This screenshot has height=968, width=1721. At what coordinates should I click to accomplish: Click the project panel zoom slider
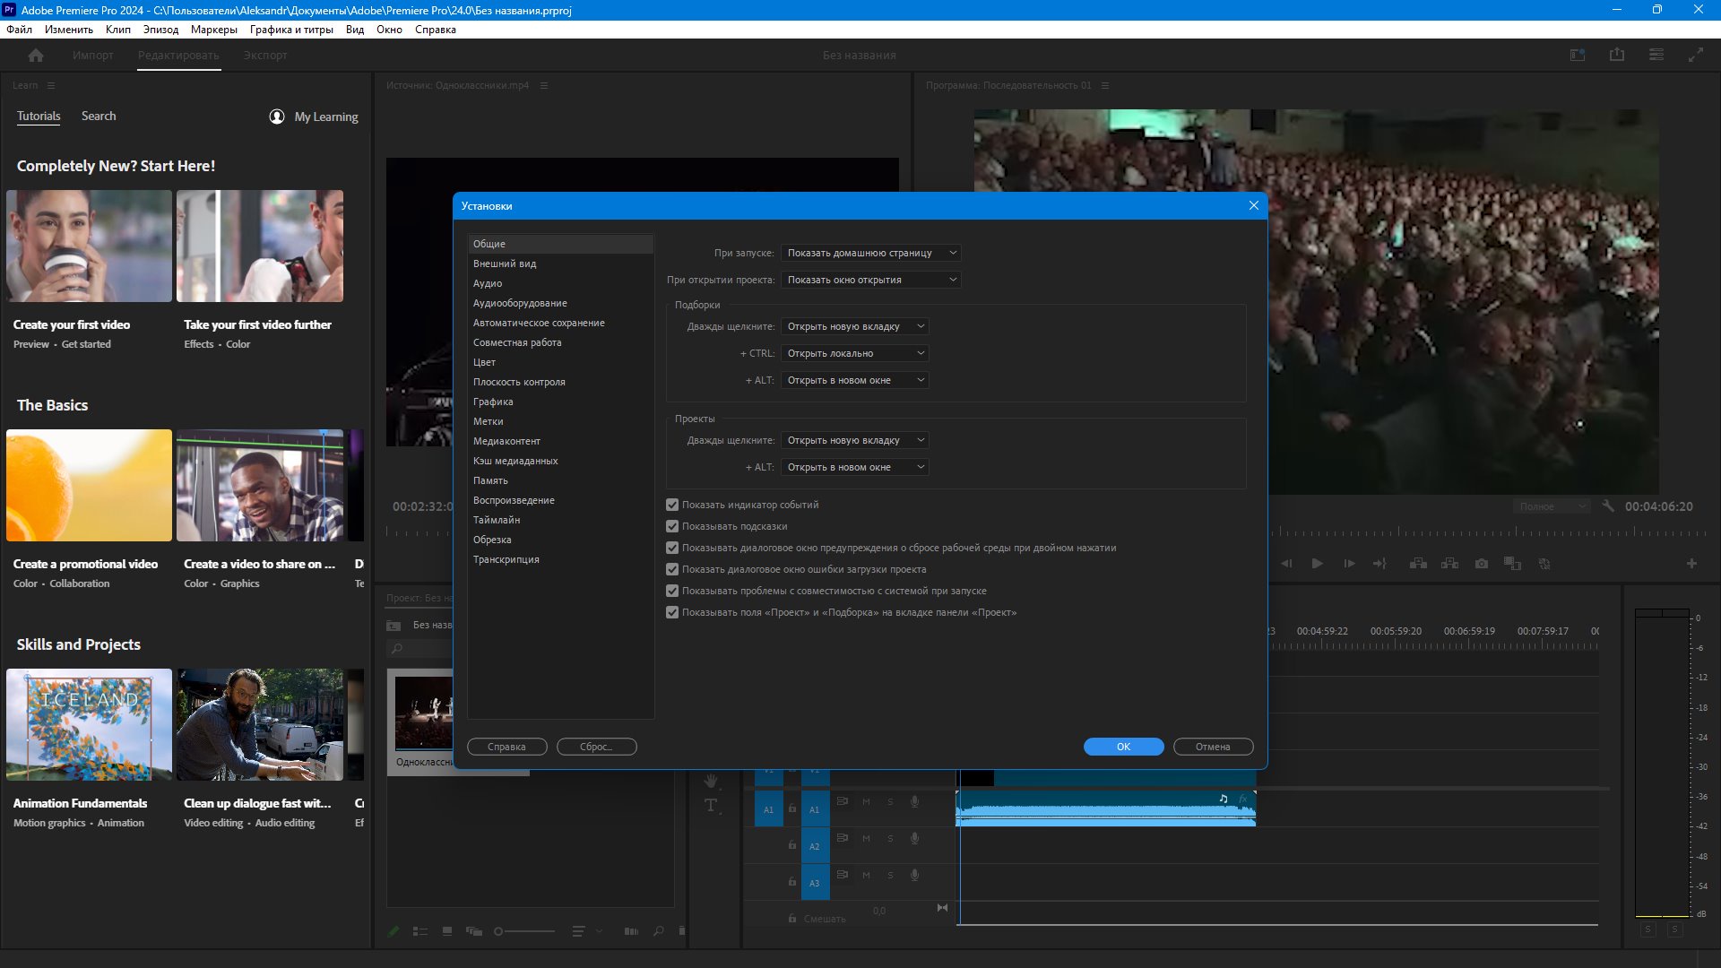pyautogui.click(x=525, y=931)
